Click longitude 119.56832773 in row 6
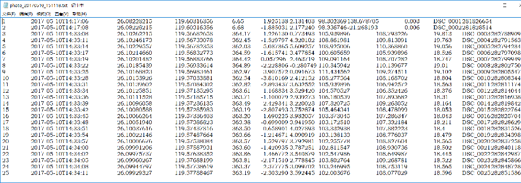Image resolution: width=521 pixels, height=183 pixels. tap(194, 53)
